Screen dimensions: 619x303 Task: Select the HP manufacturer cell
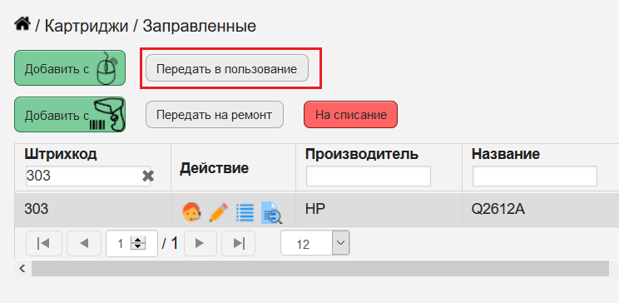pos(379,210)
